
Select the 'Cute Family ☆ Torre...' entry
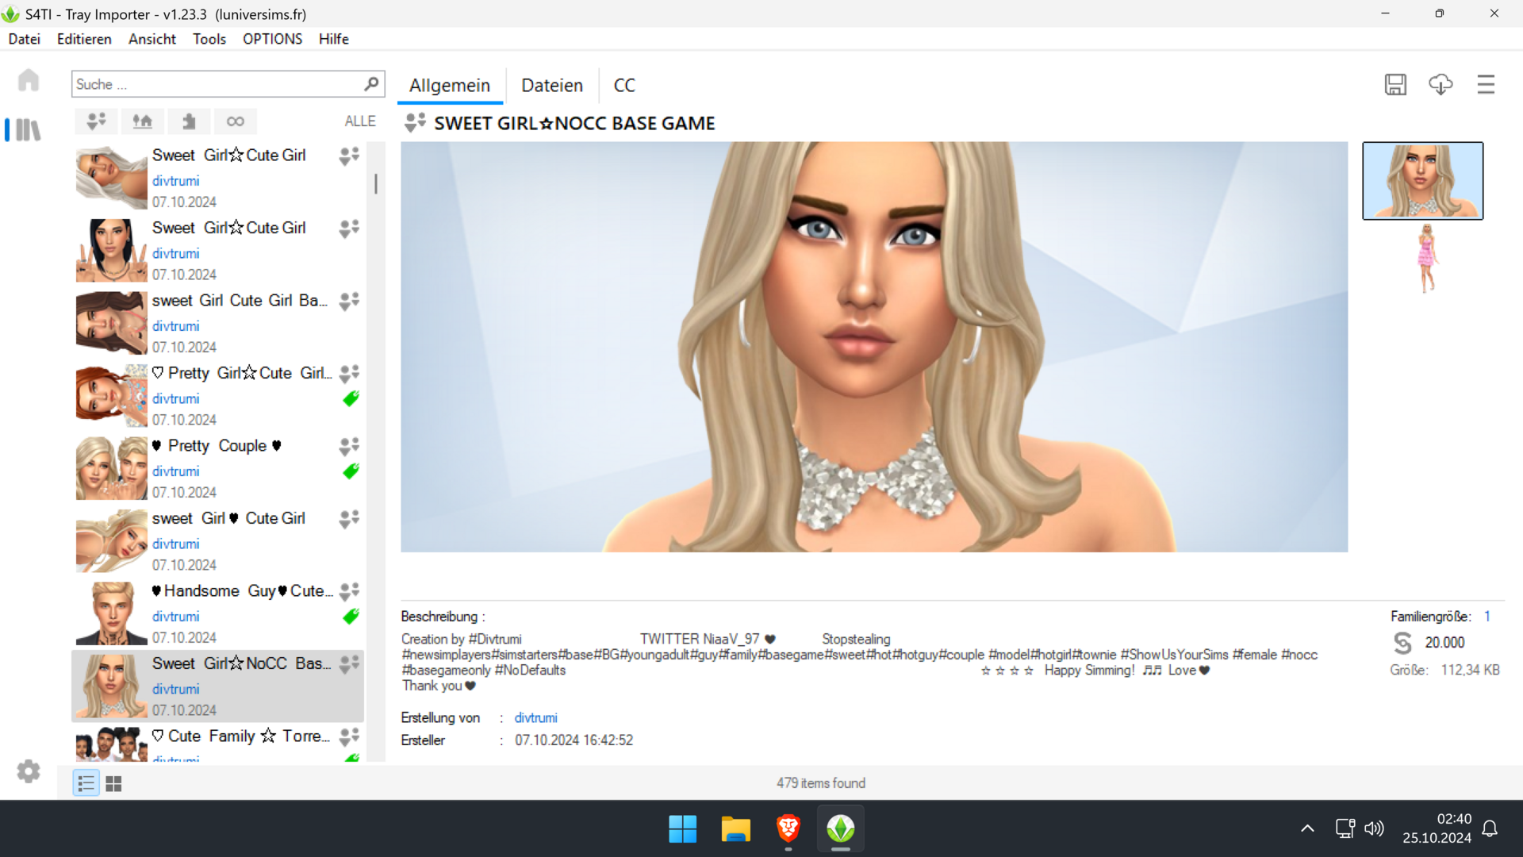pos(219,744)
